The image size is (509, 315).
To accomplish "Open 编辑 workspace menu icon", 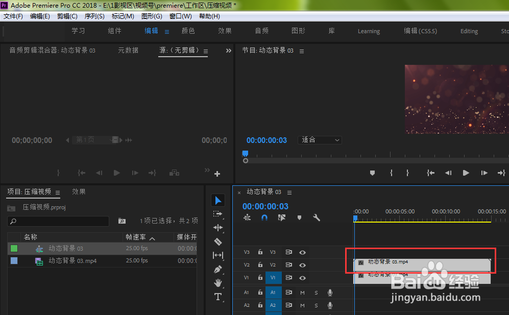I will (167, 32).
